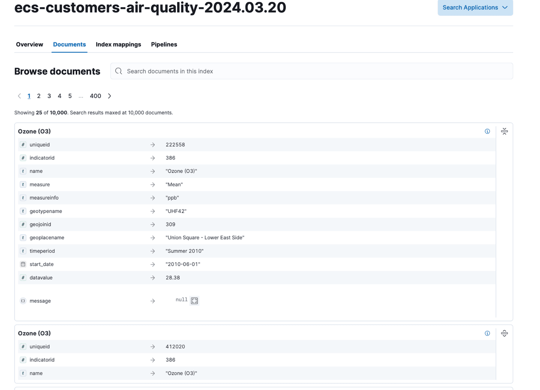Expand the null message field value

coord(194,301)
